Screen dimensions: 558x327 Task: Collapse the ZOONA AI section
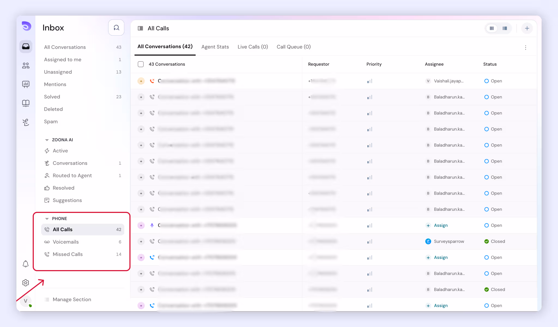coord(47,140)
